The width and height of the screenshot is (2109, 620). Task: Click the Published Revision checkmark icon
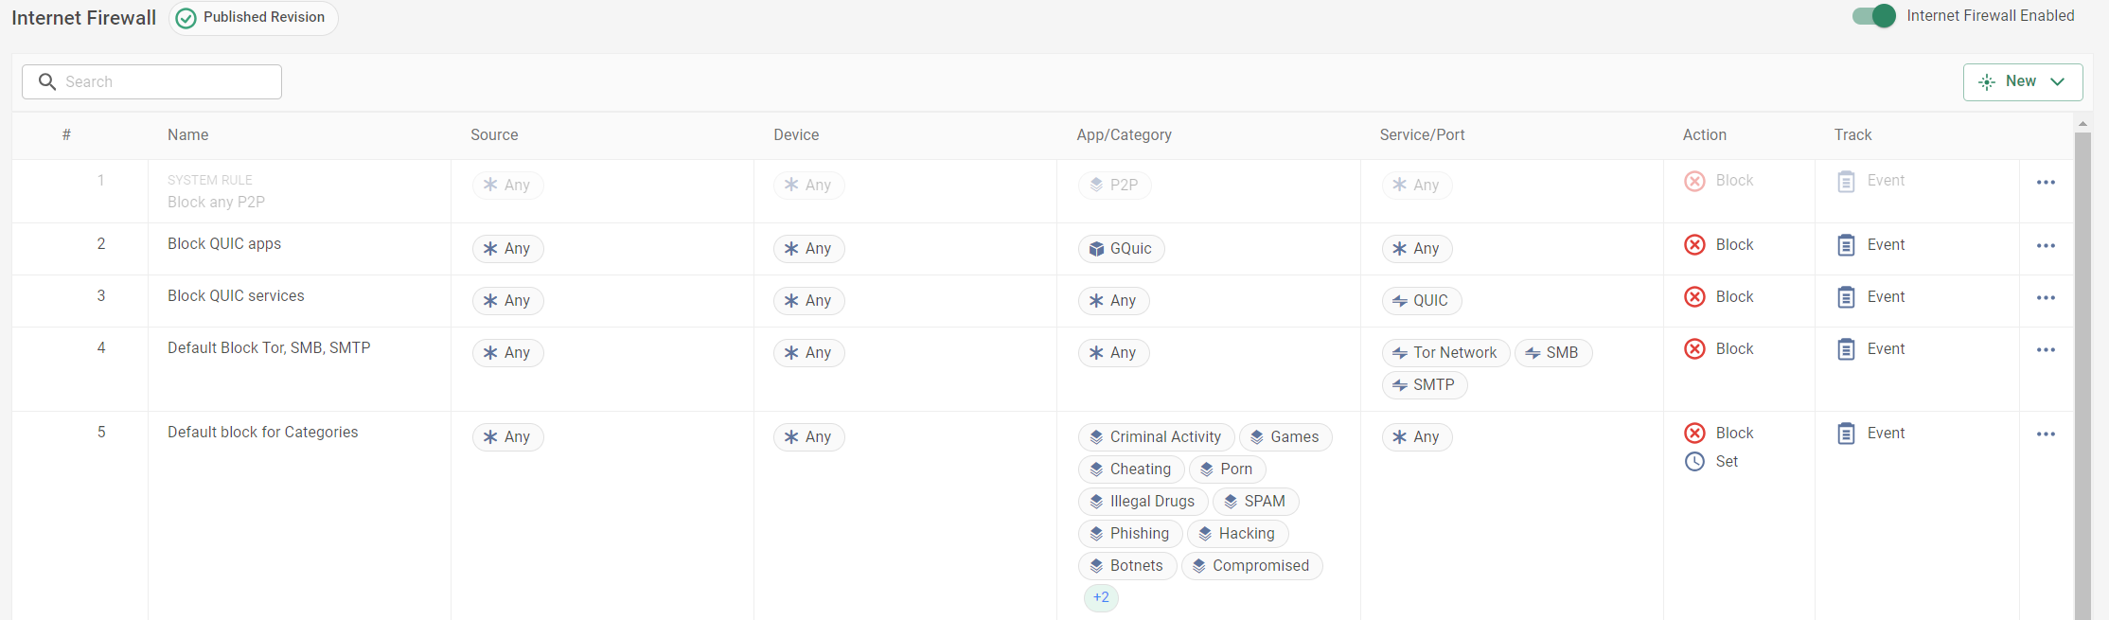(x=186, y=18)
